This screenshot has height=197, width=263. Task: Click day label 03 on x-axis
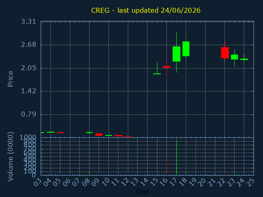(37, 182)
